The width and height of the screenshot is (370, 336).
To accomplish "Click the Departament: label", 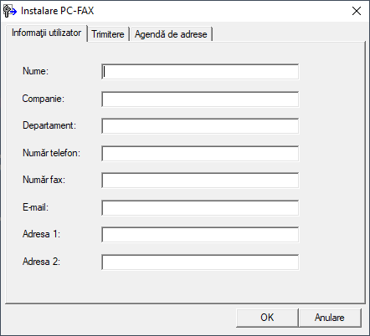I will pos(49,125).
